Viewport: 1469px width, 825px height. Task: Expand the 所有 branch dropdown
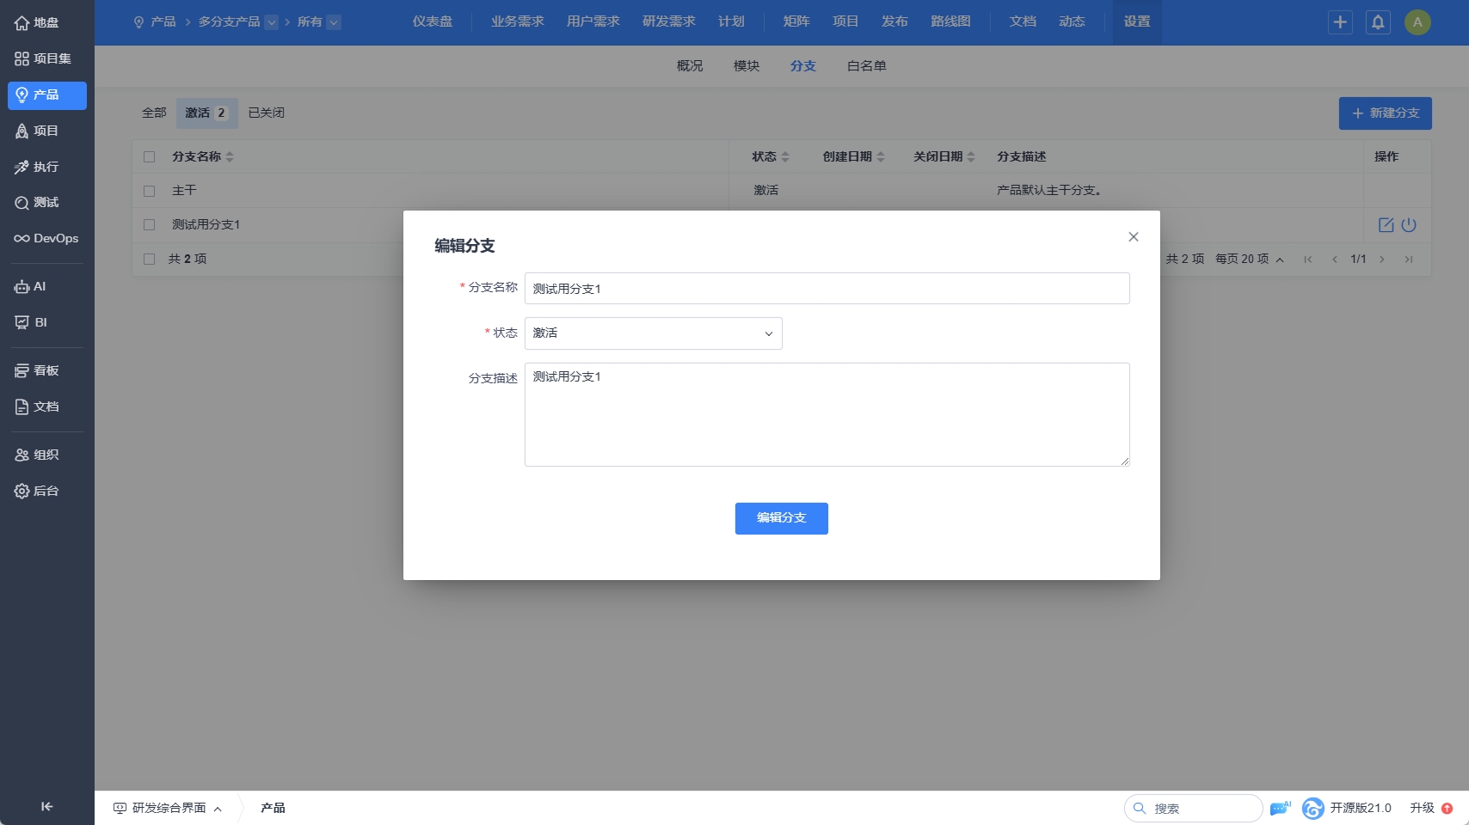[x=334, y=22]
